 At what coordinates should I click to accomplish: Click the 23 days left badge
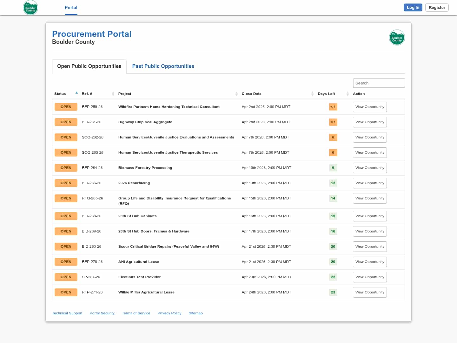333,292
